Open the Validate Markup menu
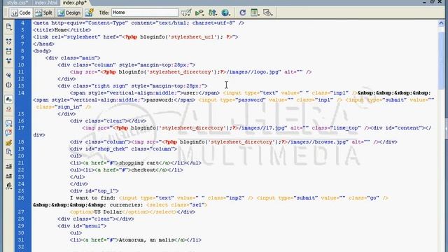This screenshot has height=252, width=448. tap(199, 13)
